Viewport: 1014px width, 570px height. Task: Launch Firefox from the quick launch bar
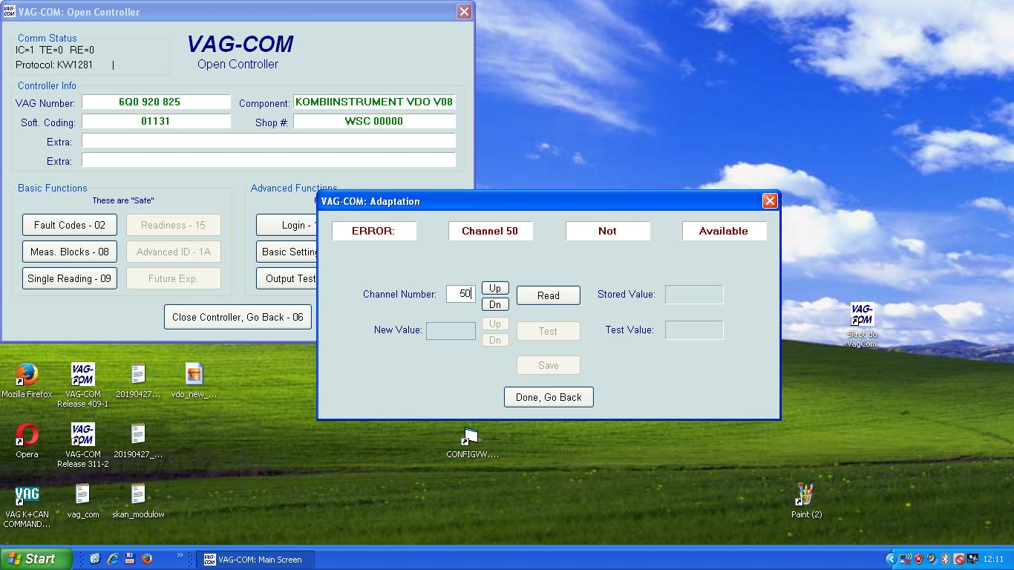point(147,559)
